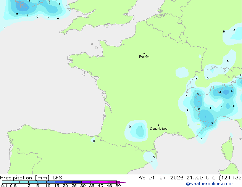This screenshot has width=242, height=187.
Task: Pick the 30–35 mm purple swatch
Action: (86, 182)
